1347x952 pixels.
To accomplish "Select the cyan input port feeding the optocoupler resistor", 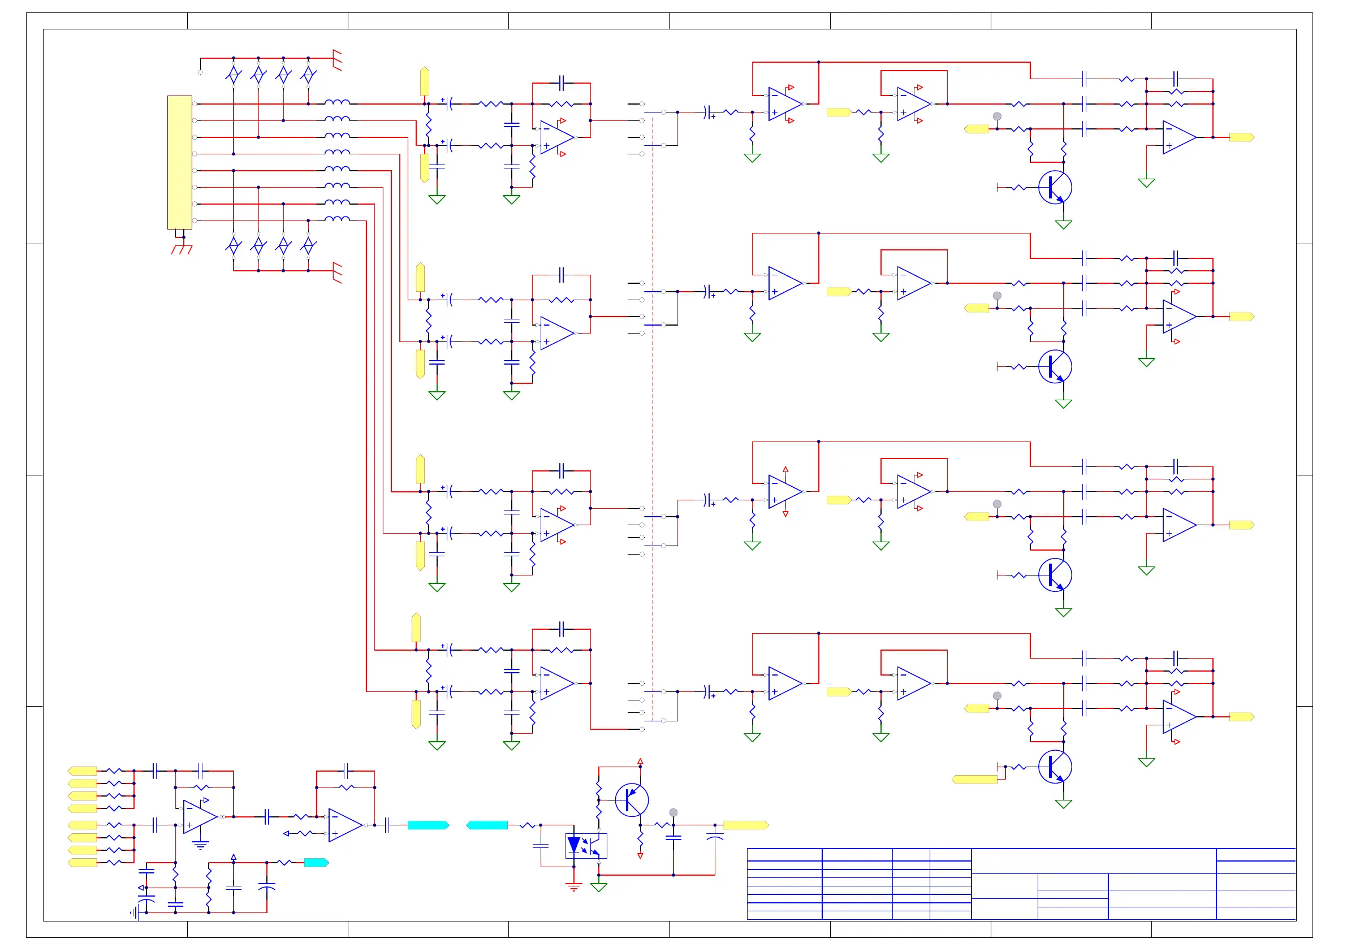I will (487, 825).
